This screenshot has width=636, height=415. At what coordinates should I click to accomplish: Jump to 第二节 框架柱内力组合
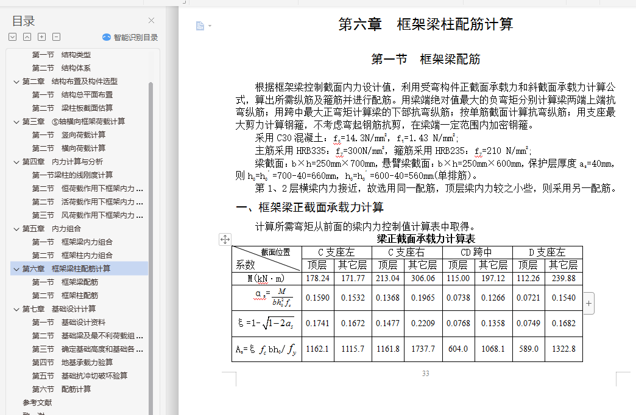pos(72,256)
